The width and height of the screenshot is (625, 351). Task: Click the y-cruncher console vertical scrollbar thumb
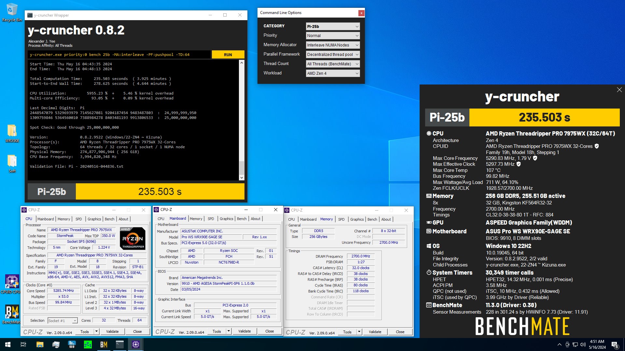(x=242, y=168)
